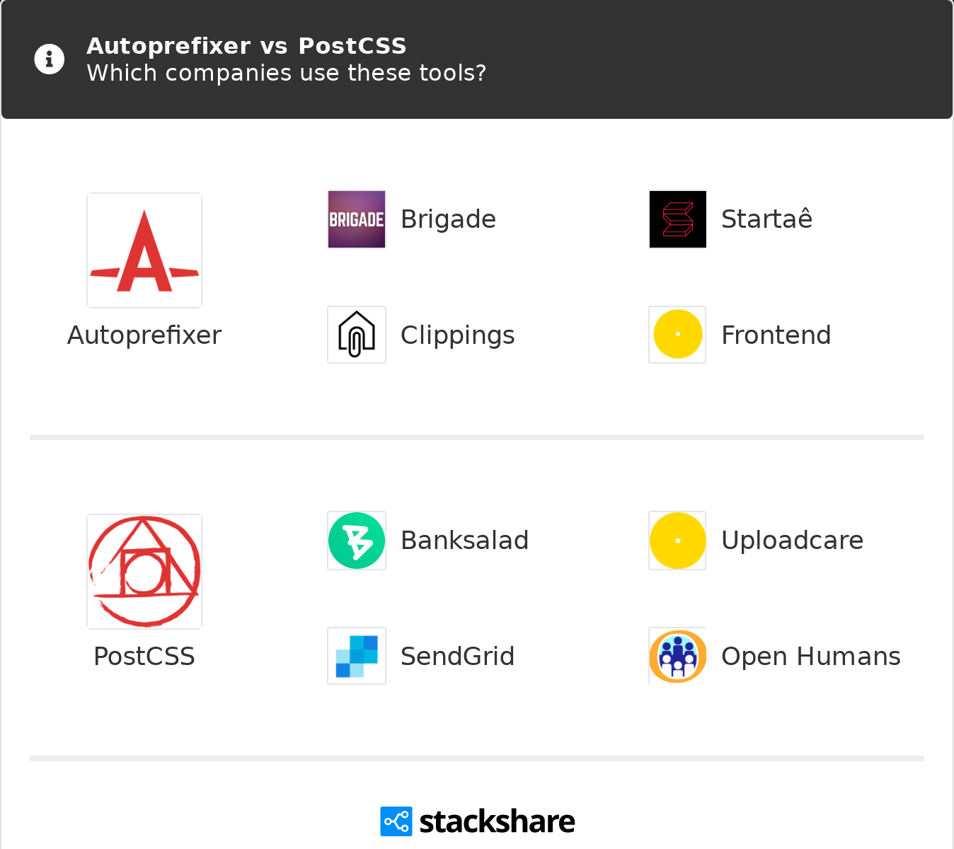The image size is (954, 849).
Task: Click the Autoprefixer red A logo
Action: tap(144, 250)
